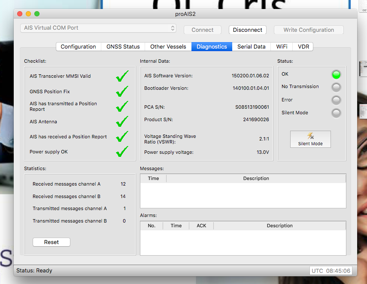Select the Diagnostics tab

tap(212, 47)
